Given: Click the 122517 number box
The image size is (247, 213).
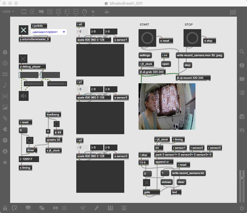Looking at the screenshot, I should click(x=29, y=159).
